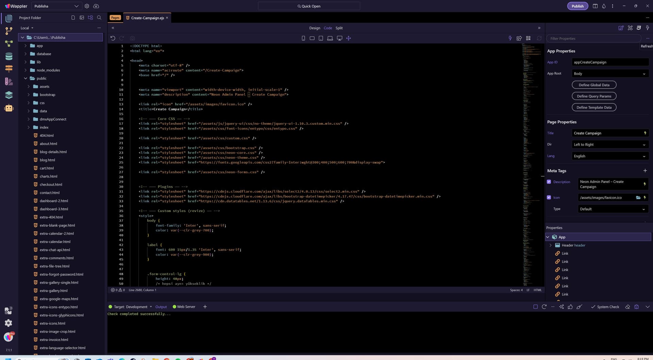653x360 pixels.
Task: Toggle the stop square icon in bottom panel
Action: (x=536, y=307)
